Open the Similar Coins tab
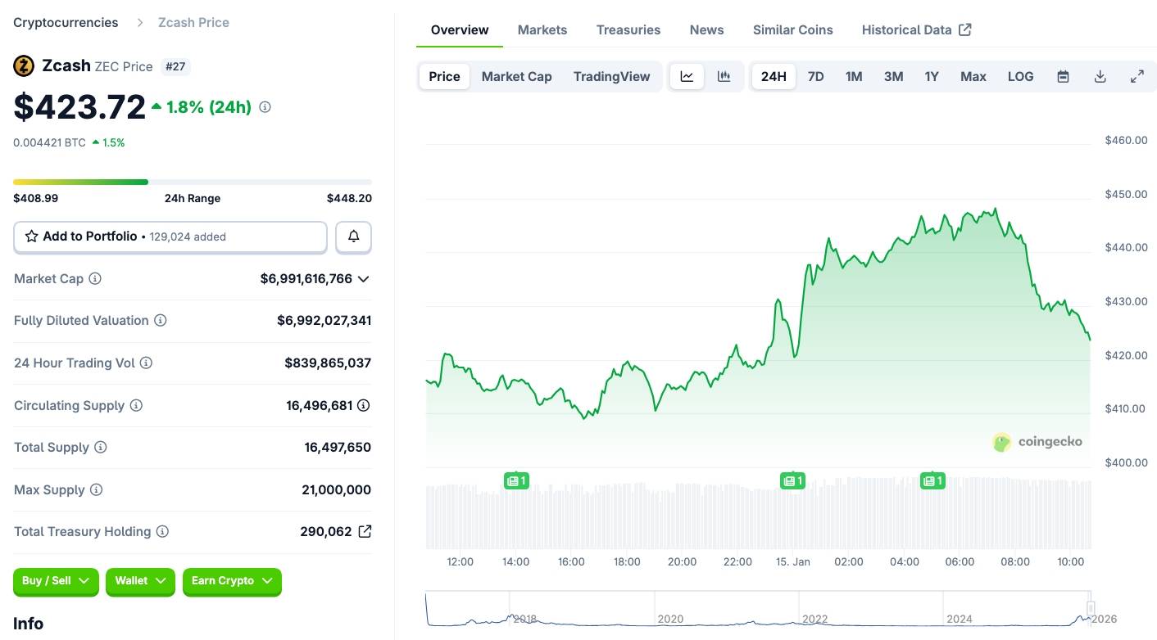1157x640 pixels. (792, 29)
